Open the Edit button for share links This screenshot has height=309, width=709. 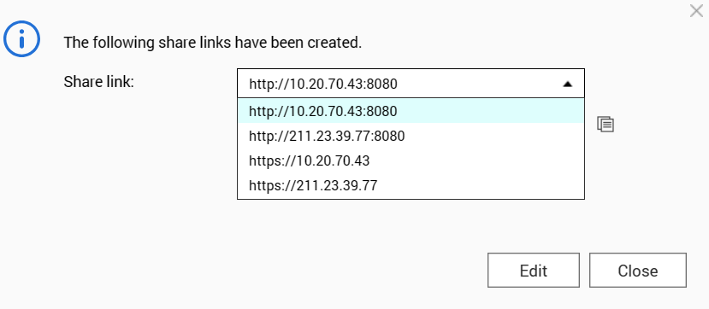click(534, 271)
